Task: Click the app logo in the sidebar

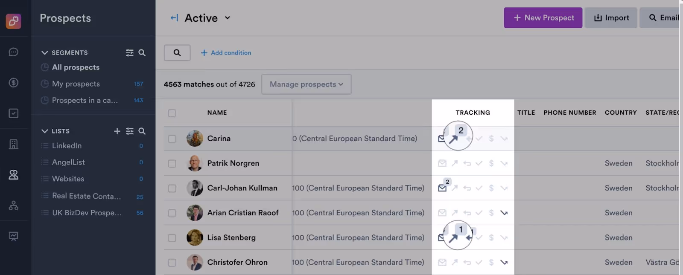Action: pos(14,21)
